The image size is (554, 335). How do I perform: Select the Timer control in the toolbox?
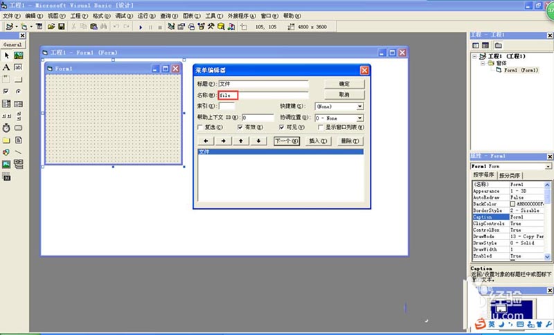[7, 128]
